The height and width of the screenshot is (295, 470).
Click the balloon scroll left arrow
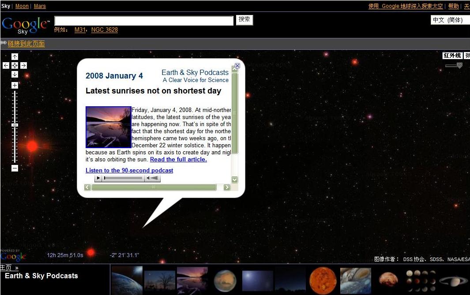[87, 187]
